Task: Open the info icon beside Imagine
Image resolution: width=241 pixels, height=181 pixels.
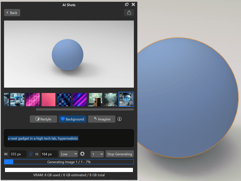Action: tap(120, 119)
